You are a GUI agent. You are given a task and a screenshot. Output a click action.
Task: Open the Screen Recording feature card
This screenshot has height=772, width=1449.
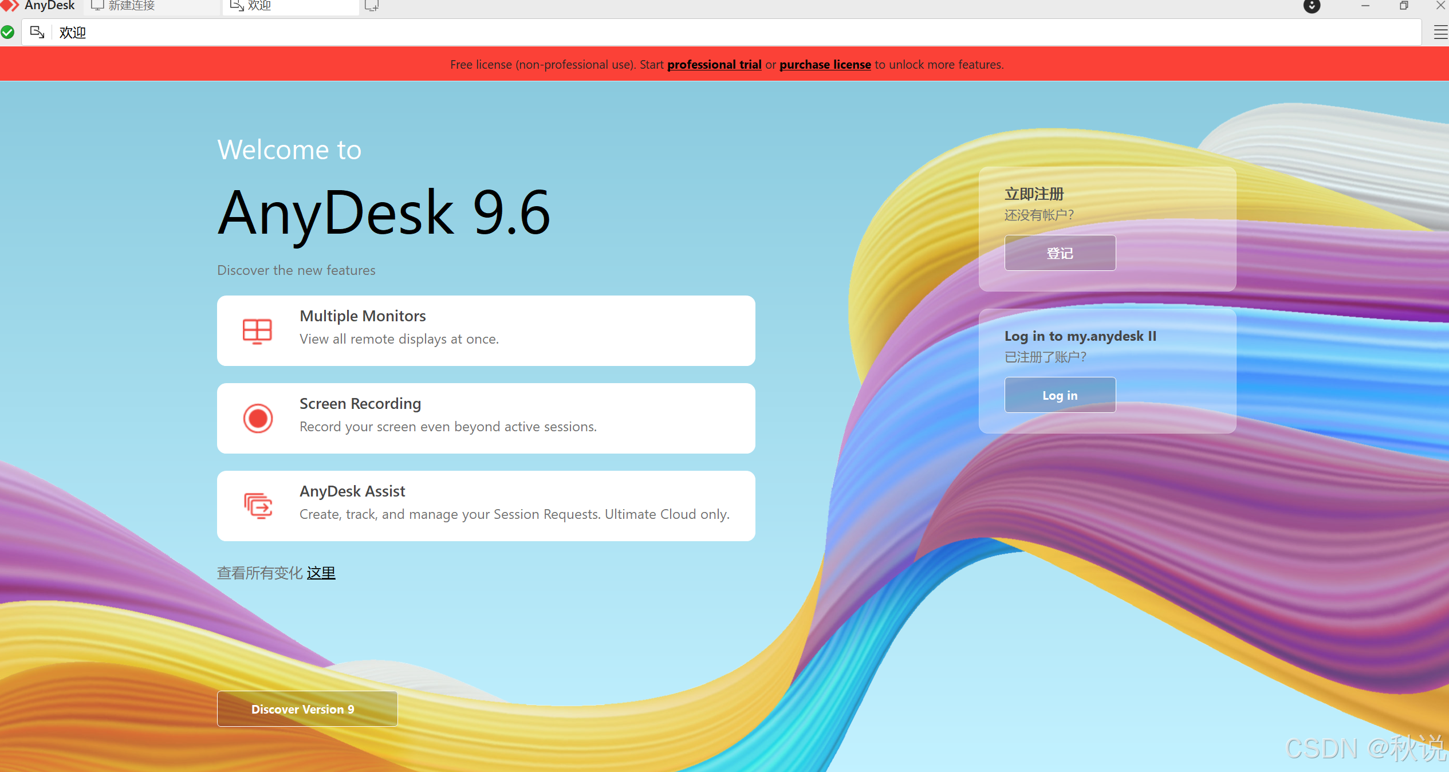tap(486, 418)
